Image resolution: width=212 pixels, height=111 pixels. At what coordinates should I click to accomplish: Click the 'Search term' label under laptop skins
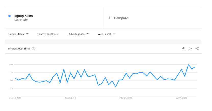click(21, 20)
